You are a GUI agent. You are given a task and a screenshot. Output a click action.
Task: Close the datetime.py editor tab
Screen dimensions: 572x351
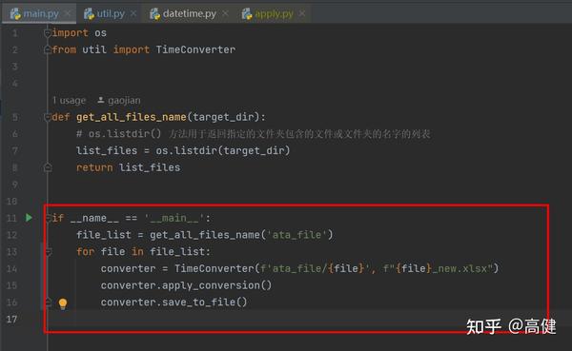[x=225, y=13]
